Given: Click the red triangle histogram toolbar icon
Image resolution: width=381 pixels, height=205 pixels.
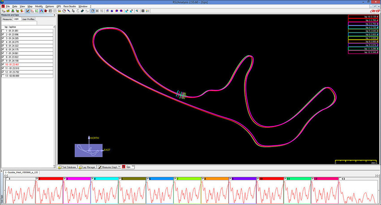Looking at the screenshot, I should pyautogui.click(x=32, y=11).
